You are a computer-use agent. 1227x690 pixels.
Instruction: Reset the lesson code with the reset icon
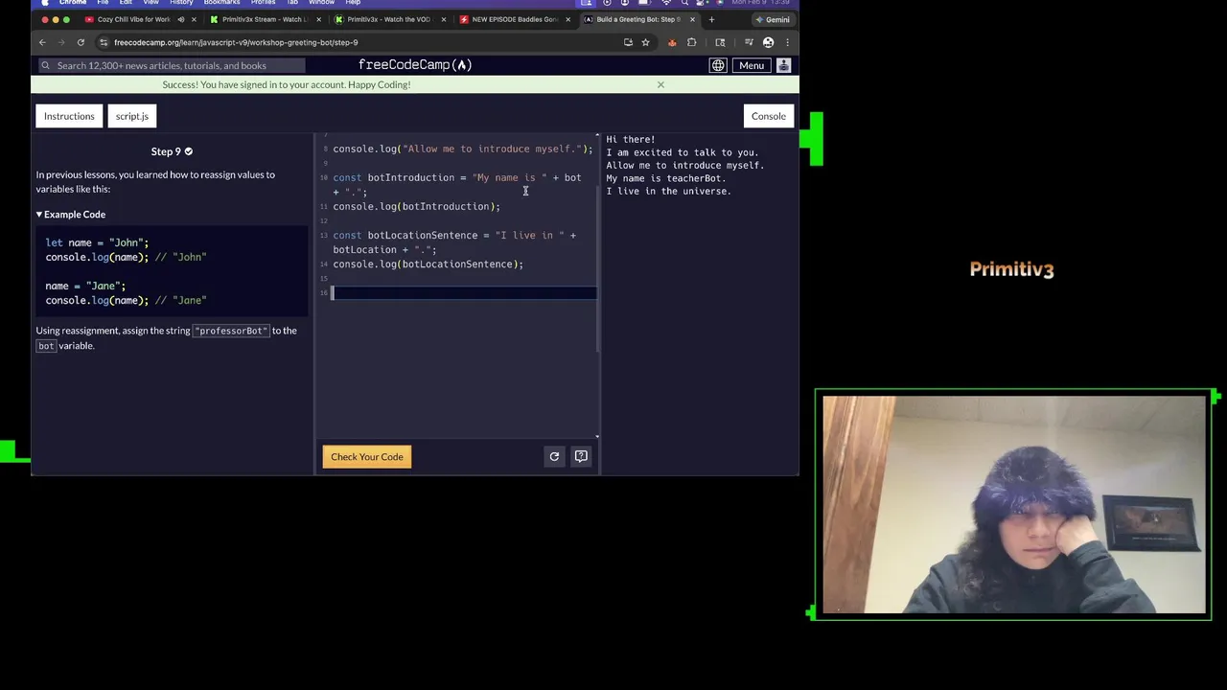click(554, 457)
